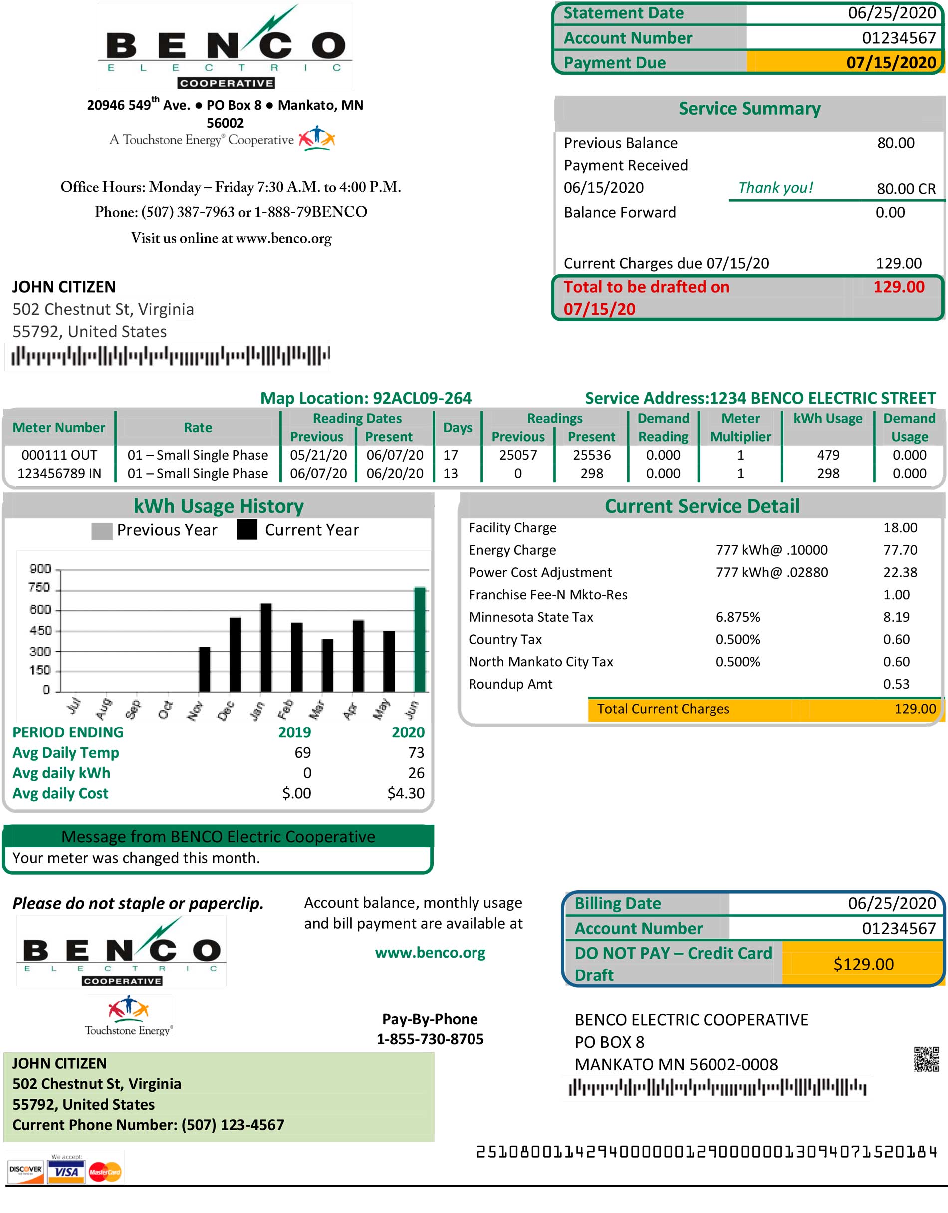
Task: Click the MasterCard icon
Action: click(x=104, y=1172)
